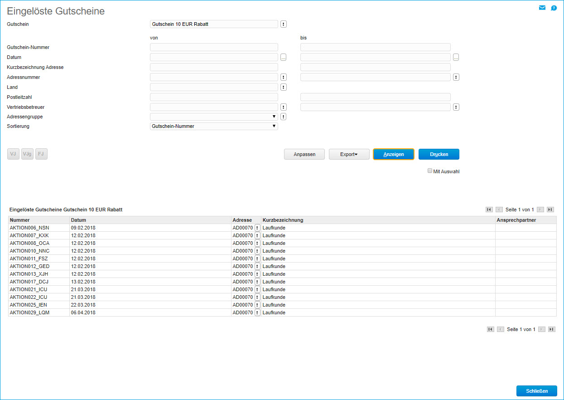Open lookup icon beside Land field
The height and width of the screenshot is (400, 564).
pos(284,87)
